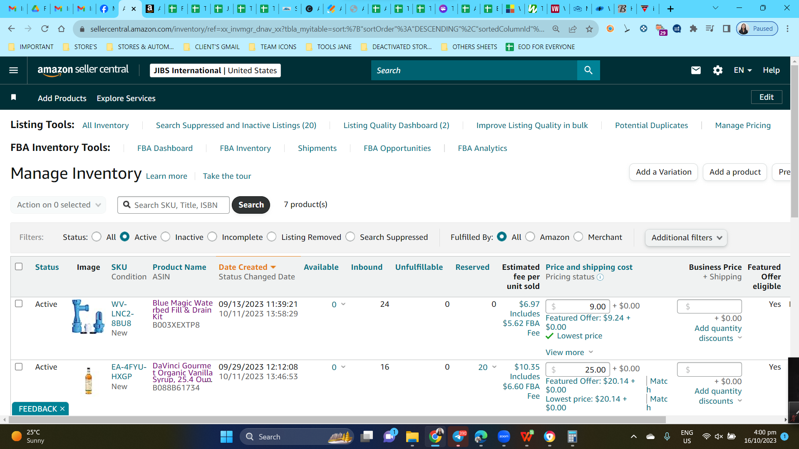This screenshot has width=799, height=449.
Task: Open the FBA Dashboard tool
Action: tap(165, 148)
